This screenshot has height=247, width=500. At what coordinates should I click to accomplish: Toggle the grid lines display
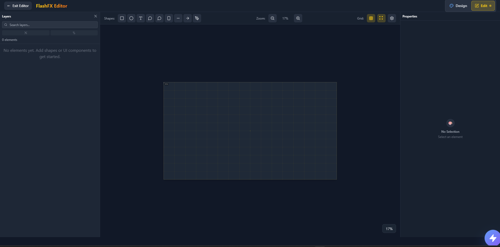tap(371, 18)
